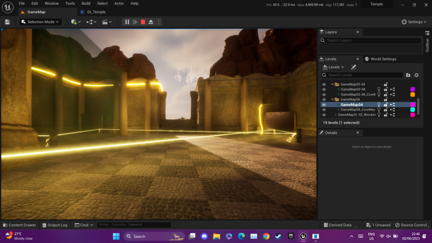Click the Eject from player controller icon

coord(151,22)
